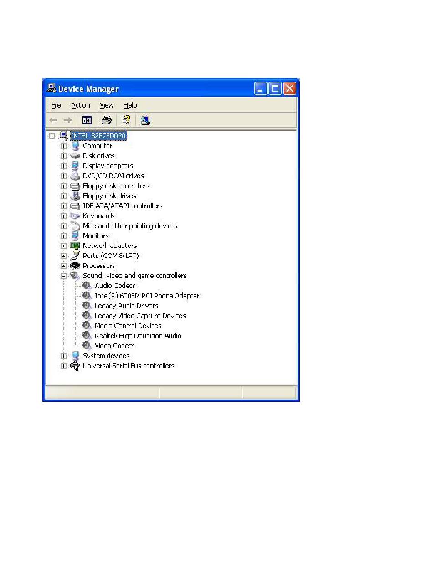Image resolution: width=433 pixels, height=585 pixels.
Task: Expand the Disk drives node
Action: tap(64, 156)
